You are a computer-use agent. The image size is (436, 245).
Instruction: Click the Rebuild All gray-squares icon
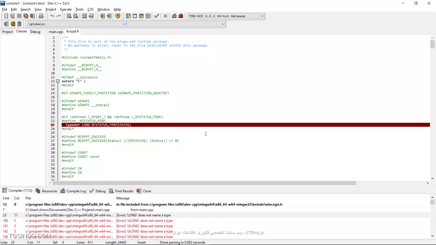pyautogui.click(x=148, y=16)
